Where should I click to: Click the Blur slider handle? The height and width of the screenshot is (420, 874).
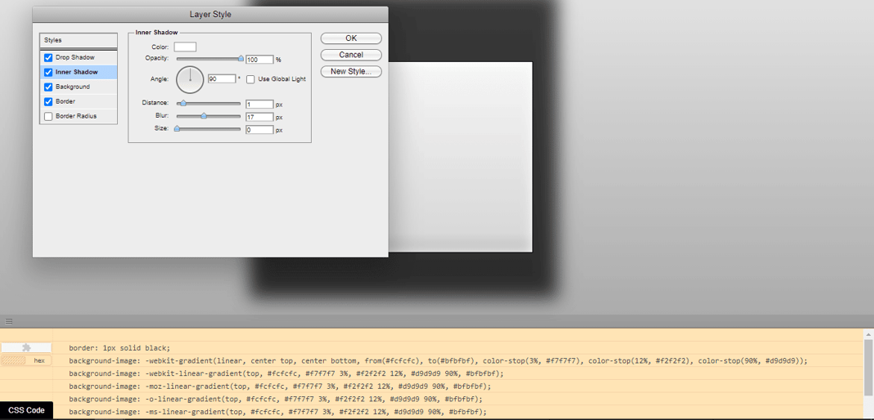[204, 117]
